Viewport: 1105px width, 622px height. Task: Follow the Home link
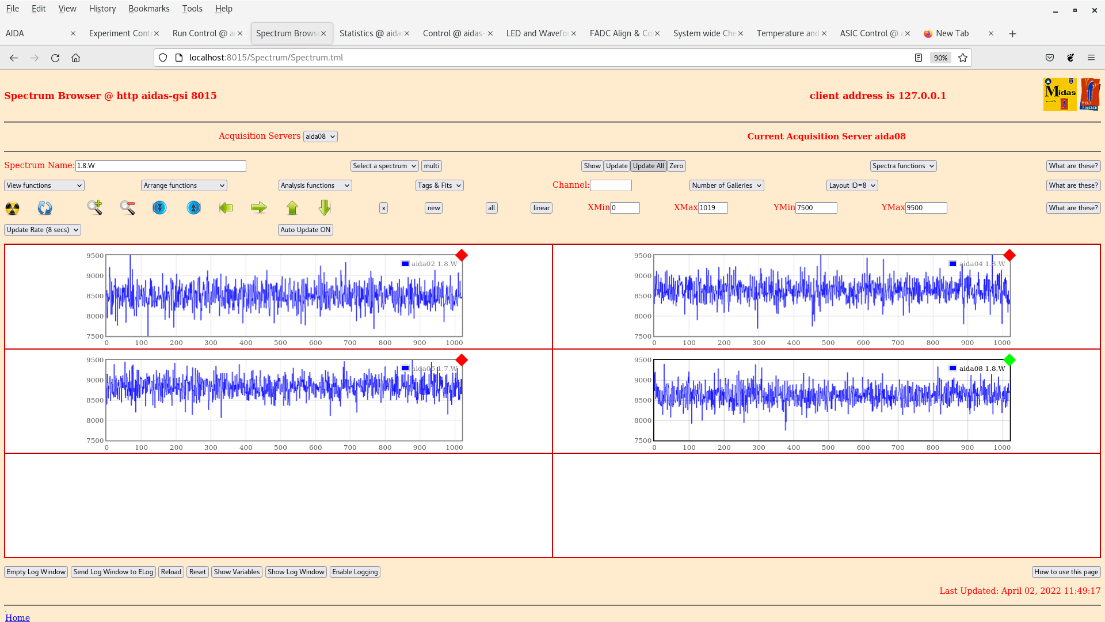pos(17,617)
